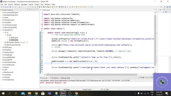Maximize the editor area
Image resolution: width=171 pixels, height=96 pixels.
pyautogui.click(x=156, y=10)
